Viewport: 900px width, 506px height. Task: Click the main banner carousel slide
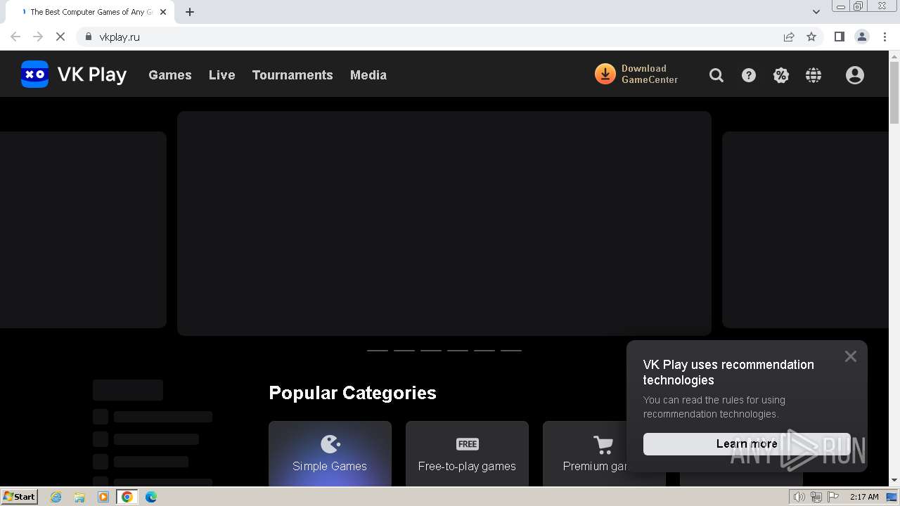pos(444,223)
